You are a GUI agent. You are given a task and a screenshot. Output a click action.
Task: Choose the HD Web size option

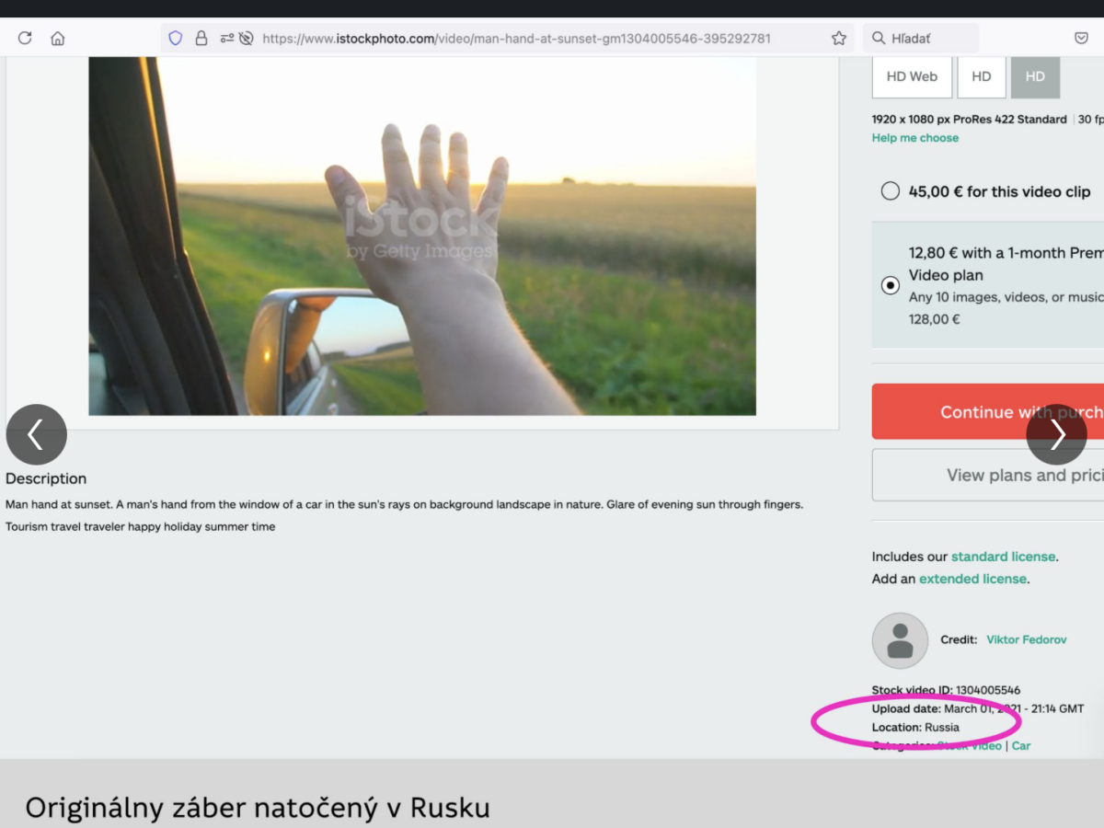[x=912, y=77]
